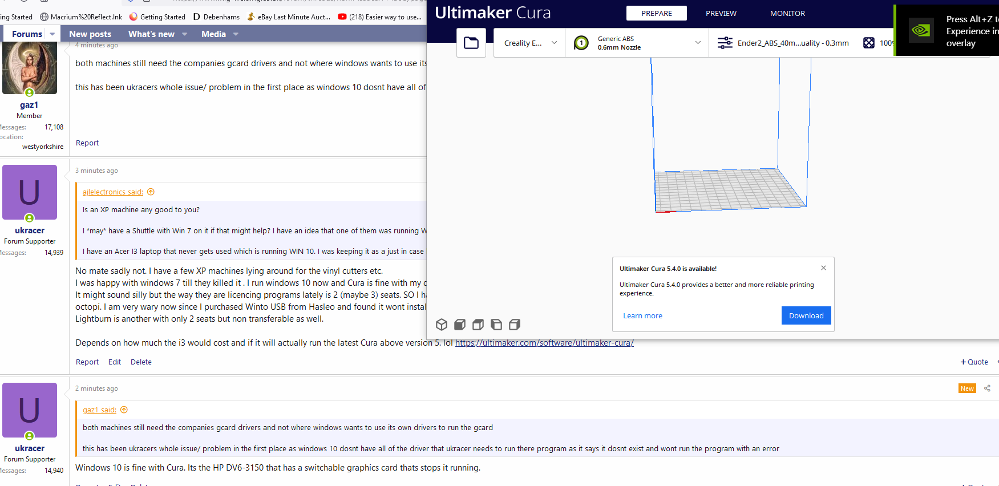Switch to top view cube icon
Viewport: 999px width, 486px height.
pyautogui.click(x=478, y=325)
